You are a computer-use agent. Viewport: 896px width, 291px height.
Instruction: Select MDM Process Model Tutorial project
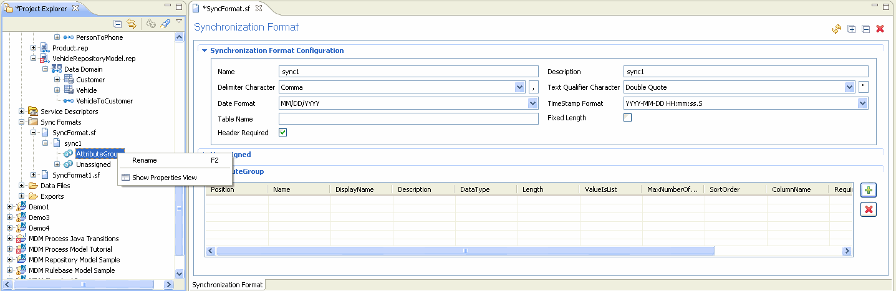click(70, 249)
